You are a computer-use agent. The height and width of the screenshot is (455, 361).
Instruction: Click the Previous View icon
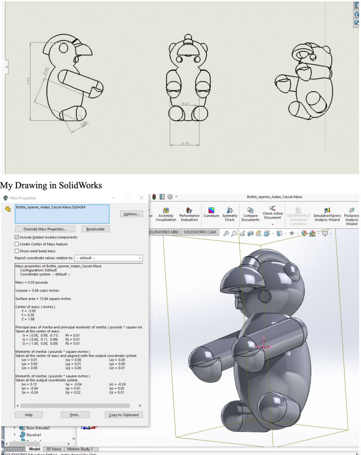coord(242,233)
